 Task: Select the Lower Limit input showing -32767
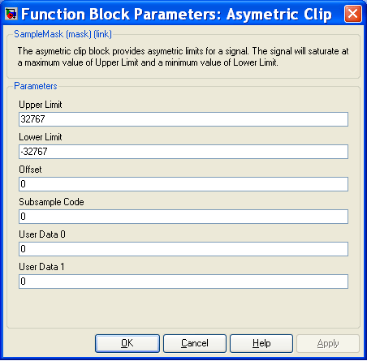(x=183, y=152)
